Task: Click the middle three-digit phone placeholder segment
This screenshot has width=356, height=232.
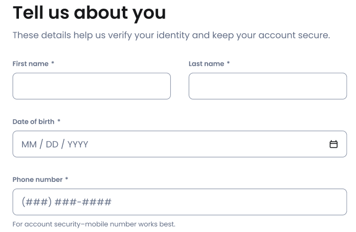Action: (65, 202)
